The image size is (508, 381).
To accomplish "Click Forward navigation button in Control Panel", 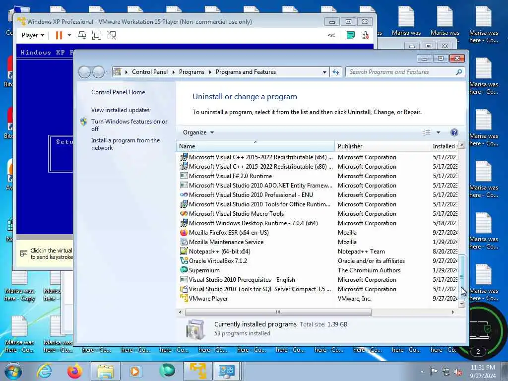I will (99, 72).
